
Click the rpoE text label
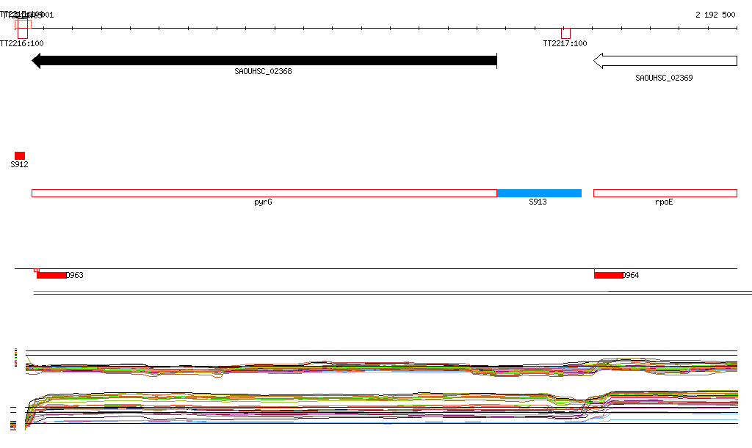[x=664, y=202]
